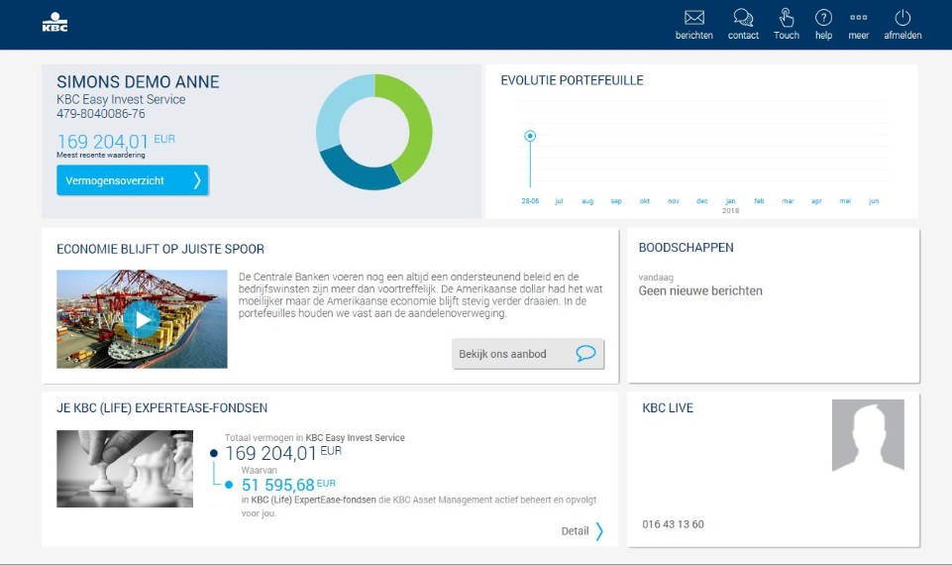952x565 pixels.
Task: Click the 'jul' month label on chart
Action: click(x=559, y=201)
